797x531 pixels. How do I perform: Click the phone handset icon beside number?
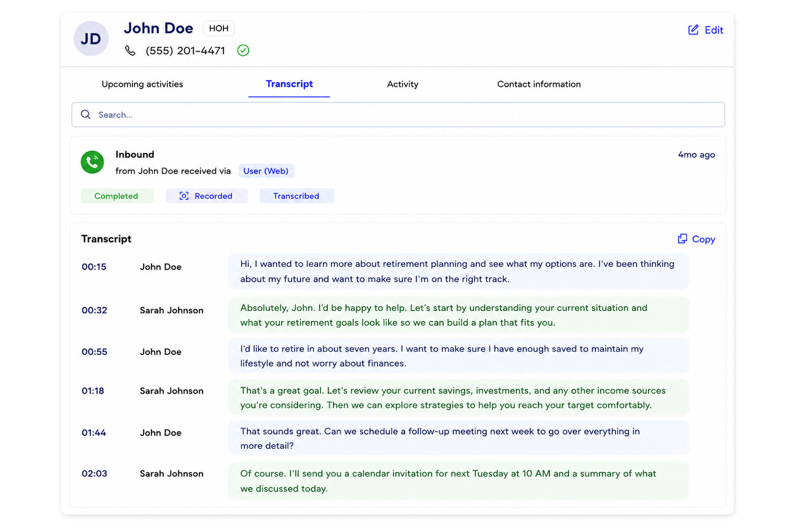(130, 50)
